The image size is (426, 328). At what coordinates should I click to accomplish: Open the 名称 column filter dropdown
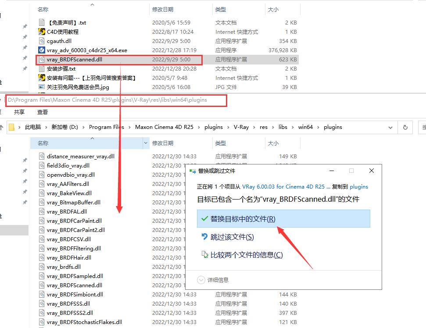[146, 143]
